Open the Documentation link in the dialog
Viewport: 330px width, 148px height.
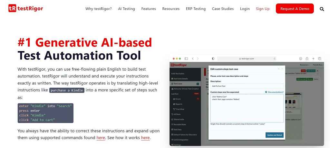click(275, 92)
